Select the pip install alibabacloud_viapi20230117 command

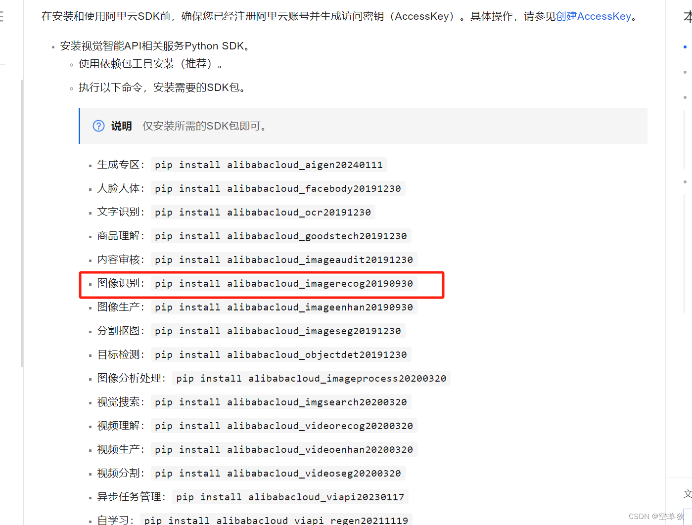pos(290,497)
